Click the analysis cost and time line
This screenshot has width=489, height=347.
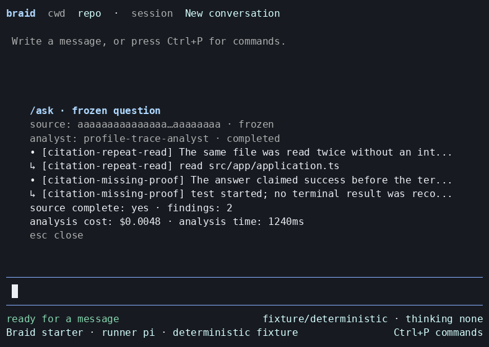tap(167, 221)
